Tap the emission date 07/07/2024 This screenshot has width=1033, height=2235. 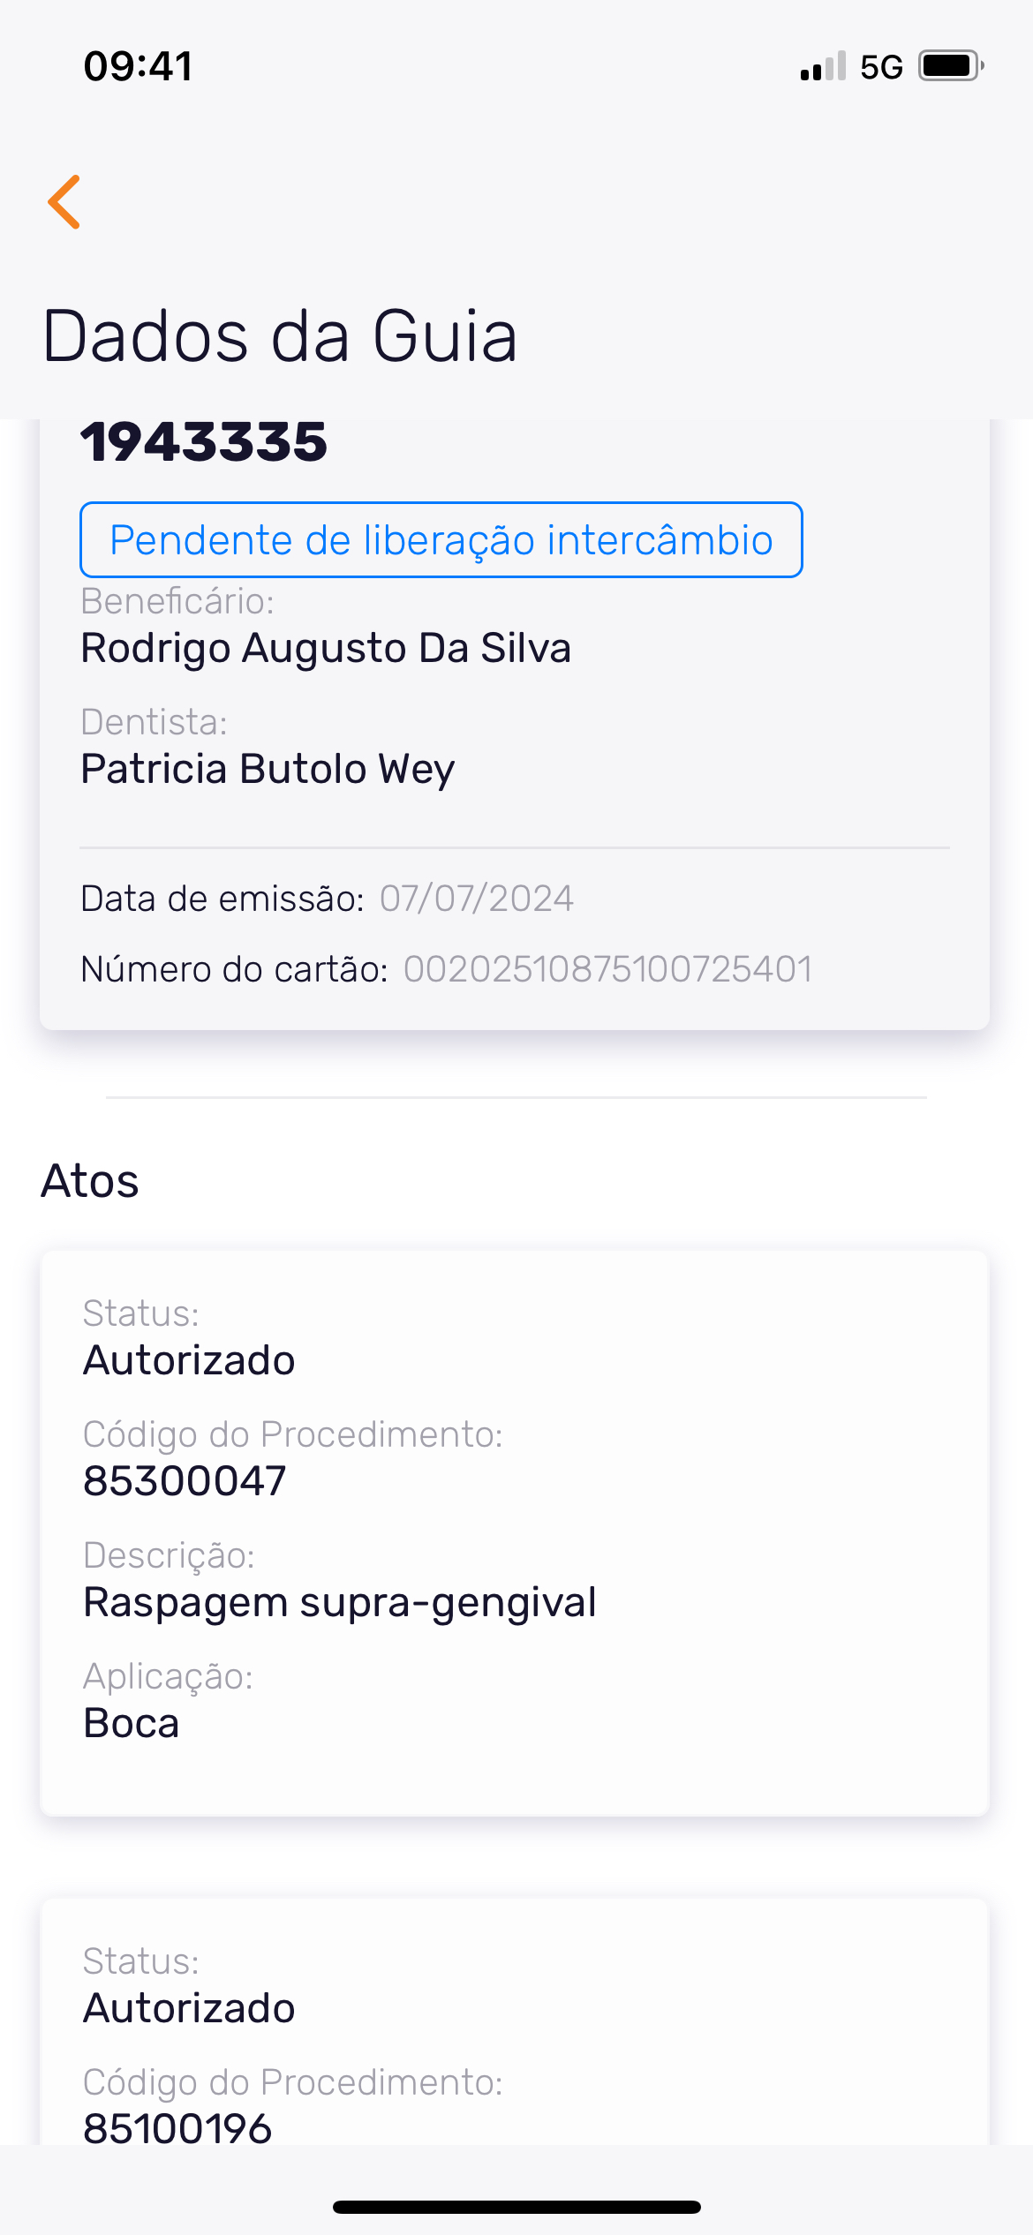477,899
